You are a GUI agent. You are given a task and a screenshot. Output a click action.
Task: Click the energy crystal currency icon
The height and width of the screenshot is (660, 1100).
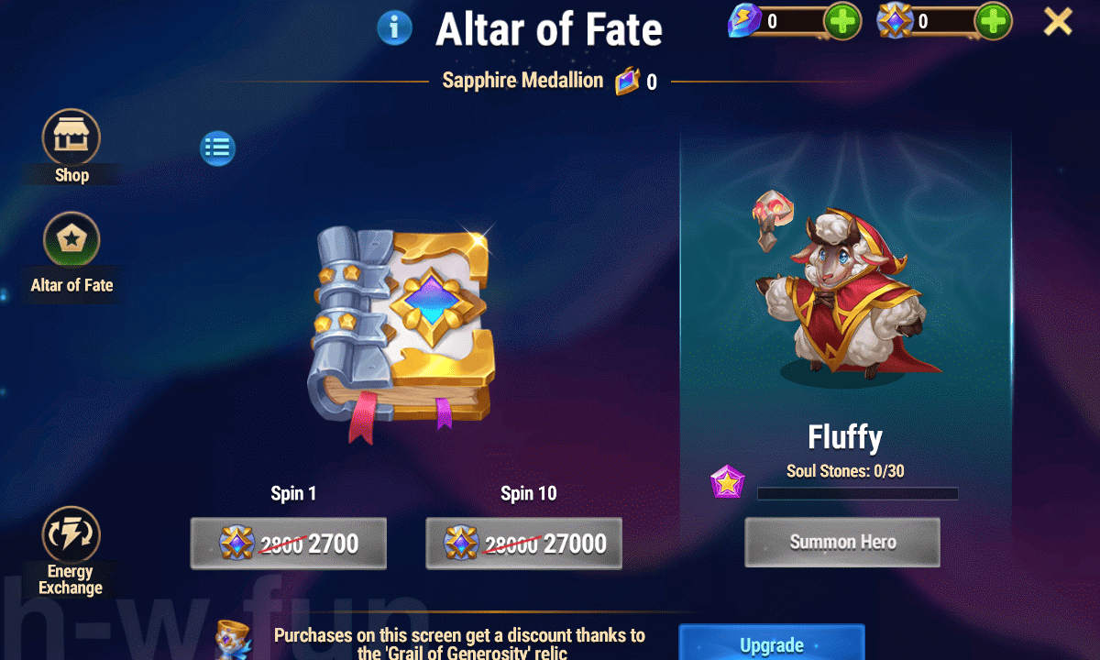[745, 21]
